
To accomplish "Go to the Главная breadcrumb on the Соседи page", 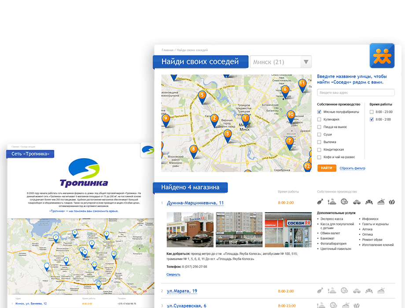I will pyautogui.click(x=168, y=50).
